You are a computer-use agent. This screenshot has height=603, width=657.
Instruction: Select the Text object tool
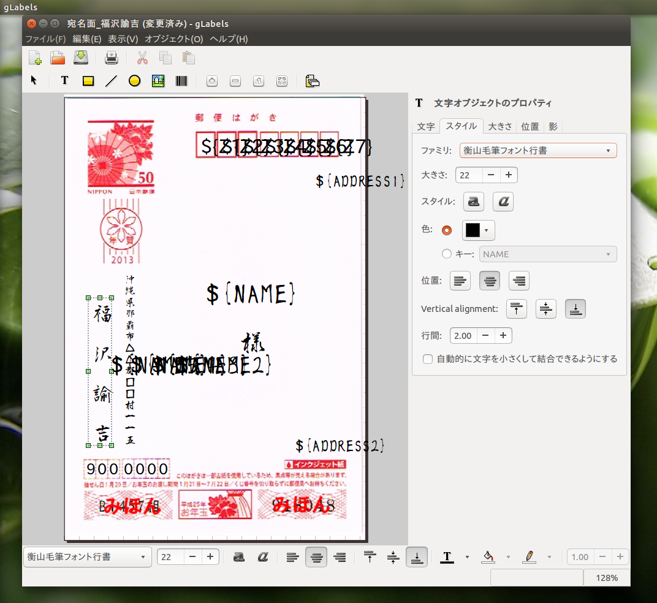click(64, 80)
